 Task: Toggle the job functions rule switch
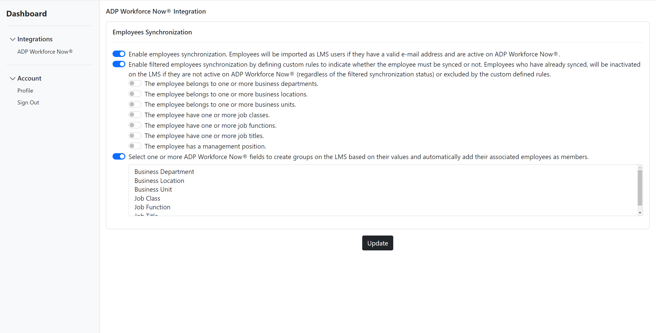[x=135, y=125]
